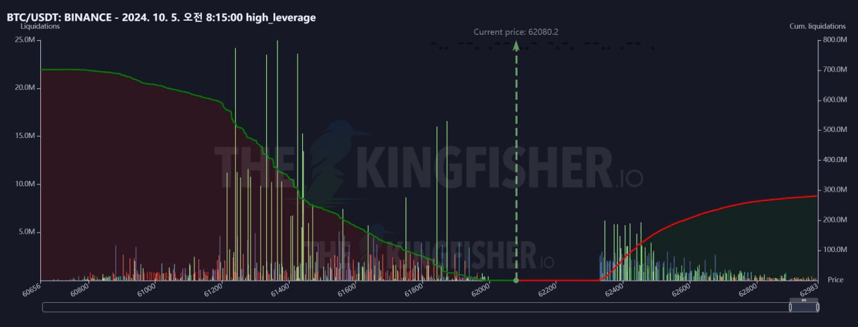Click the 61400 price tick label
858x327 pixels.
coord(280,290)
